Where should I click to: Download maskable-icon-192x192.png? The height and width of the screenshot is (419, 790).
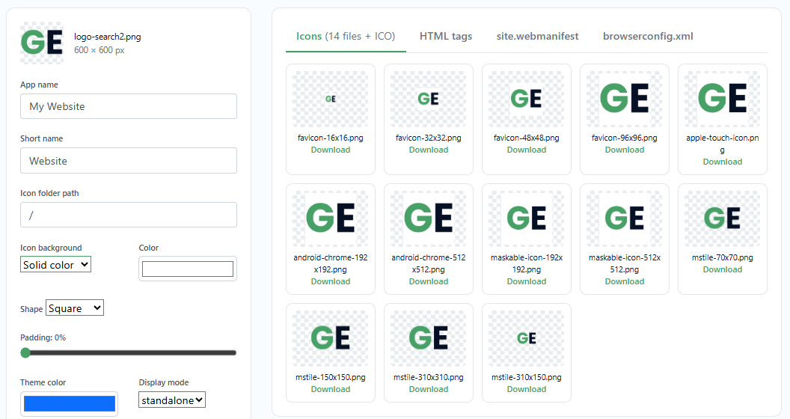(527, 281)
